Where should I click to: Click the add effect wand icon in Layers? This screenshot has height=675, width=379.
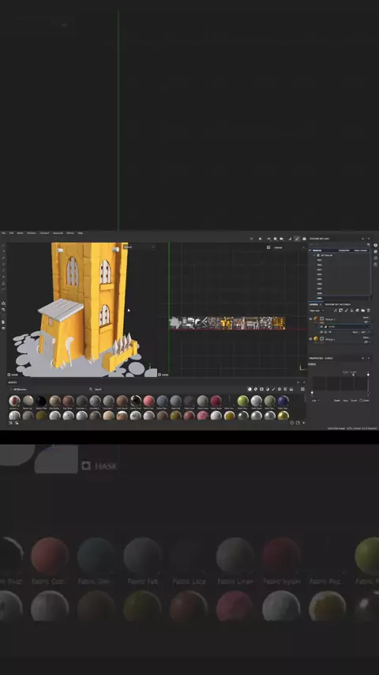(336, 311)
